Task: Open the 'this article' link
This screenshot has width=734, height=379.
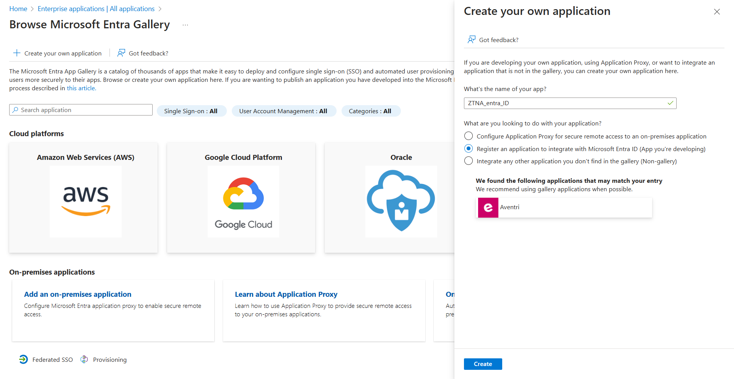Action: [x=81, y=88]
